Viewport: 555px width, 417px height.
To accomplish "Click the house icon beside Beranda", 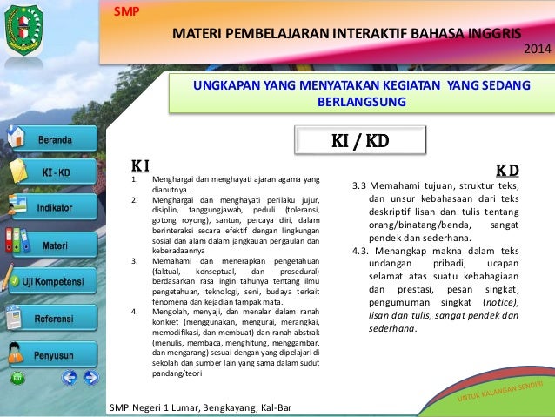I will tap(16, 137).
